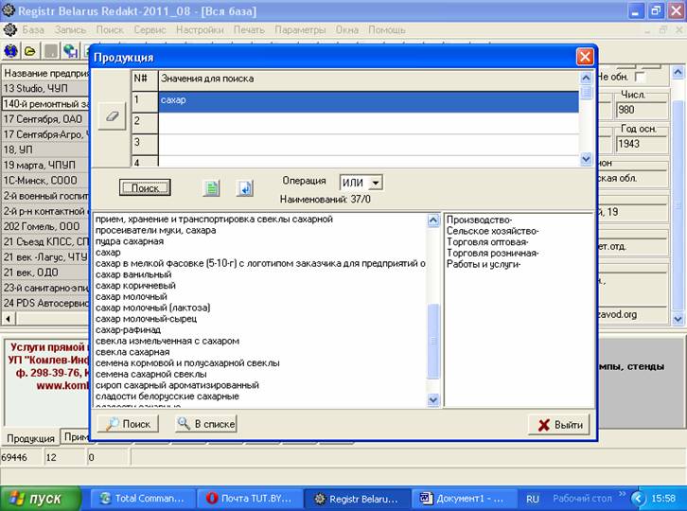This screenshot has height=511, width=687.
Task: Click the Выйти button
Action: 559,425
